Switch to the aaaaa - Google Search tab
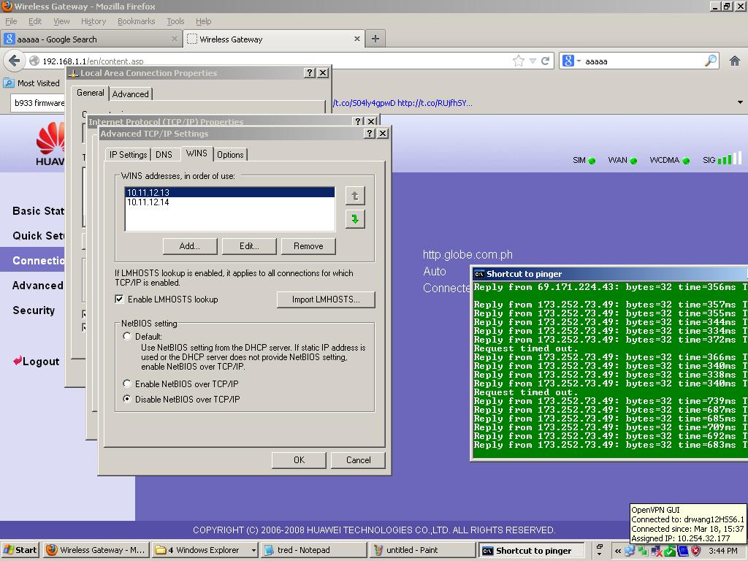This screenshot has height=561, width=748. click(91, 39)
